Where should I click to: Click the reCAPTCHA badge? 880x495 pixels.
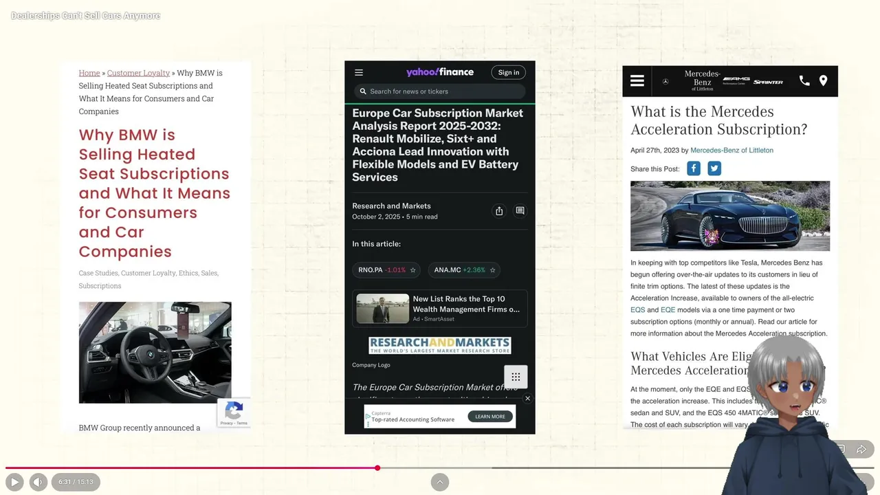(234, 413)
